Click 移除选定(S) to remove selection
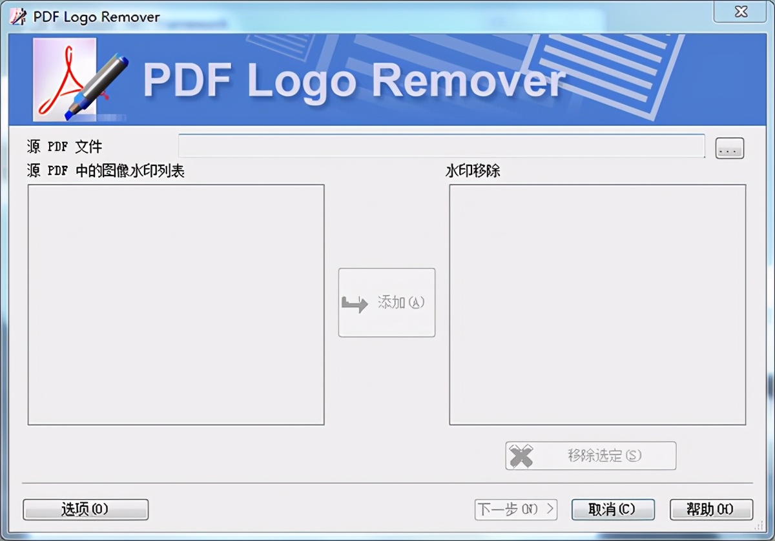The height and width of the screenshot is (541, 775). pyautogui.click(x=591, y=455)
